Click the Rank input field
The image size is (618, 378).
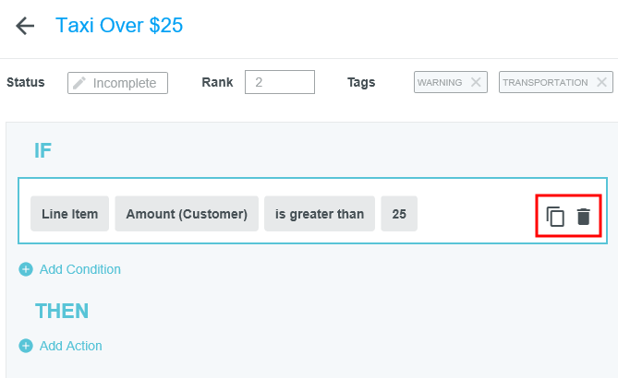click(x=279, y=82)
